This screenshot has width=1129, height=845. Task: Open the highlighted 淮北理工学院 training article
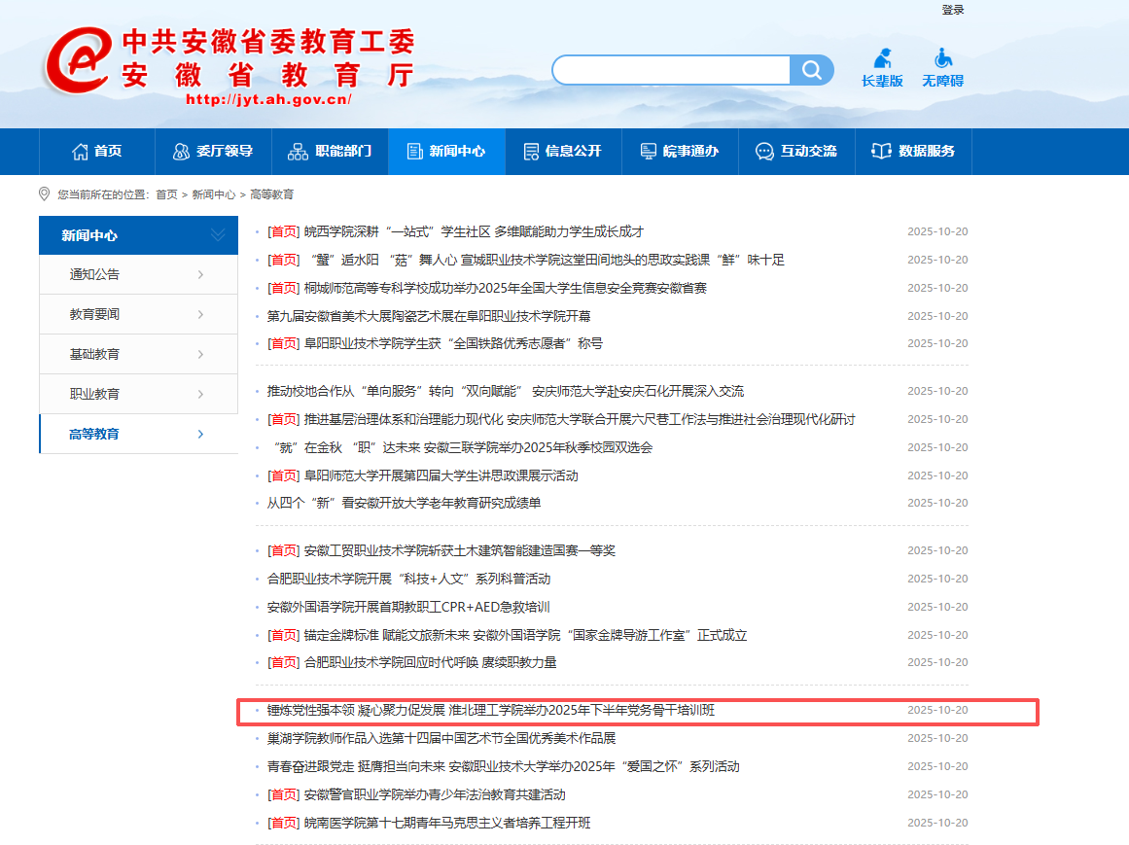[x=491, y=711]
